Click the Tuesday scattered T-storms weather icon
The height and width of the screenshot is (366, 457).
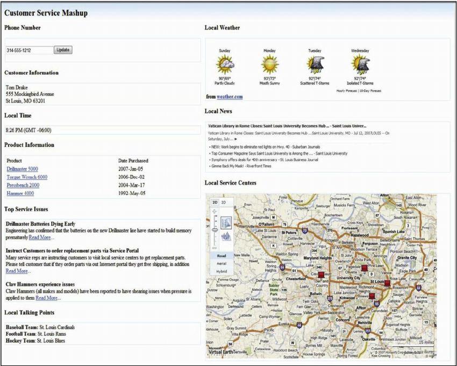tap(315, 64)
